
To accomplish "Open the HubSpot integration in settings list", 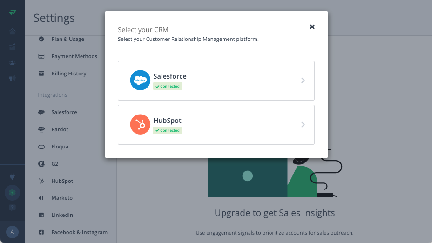I will (62, 181).
